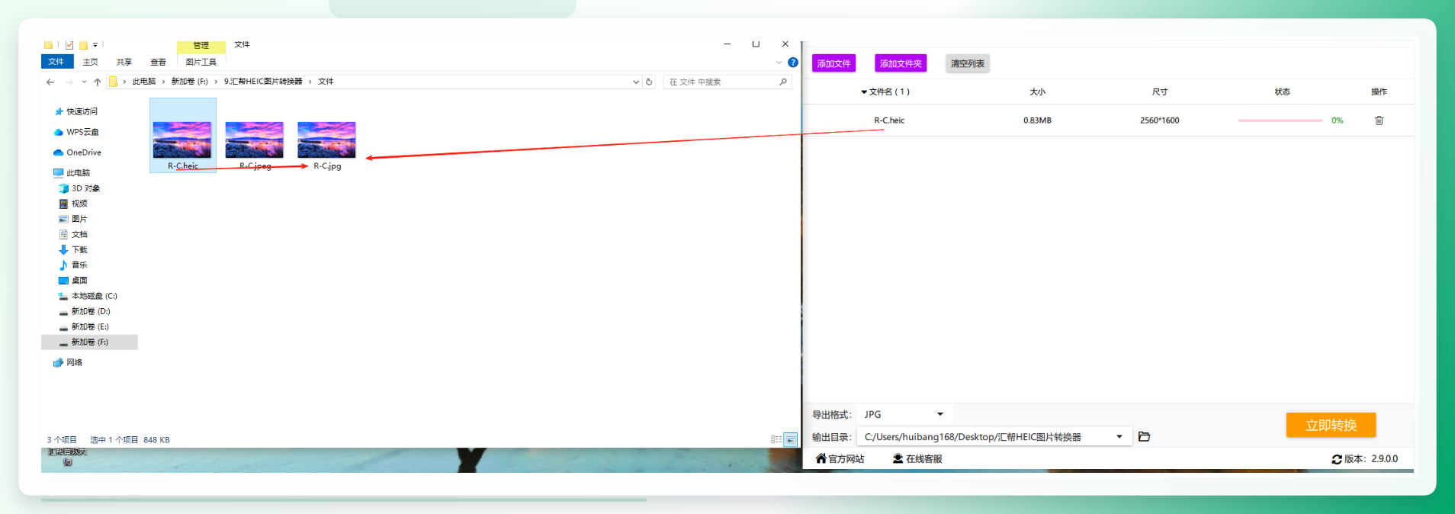
Task: Open 文档 folder in sidebar
Action: point(73,234)
